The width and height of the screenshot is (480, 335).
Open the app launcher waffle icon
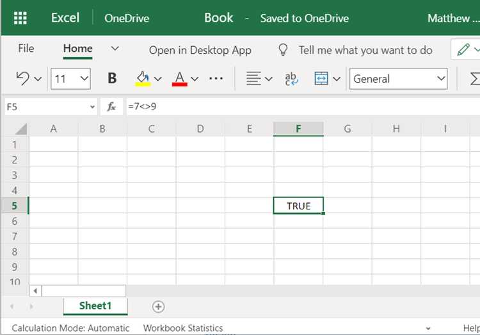pos(20,18)
